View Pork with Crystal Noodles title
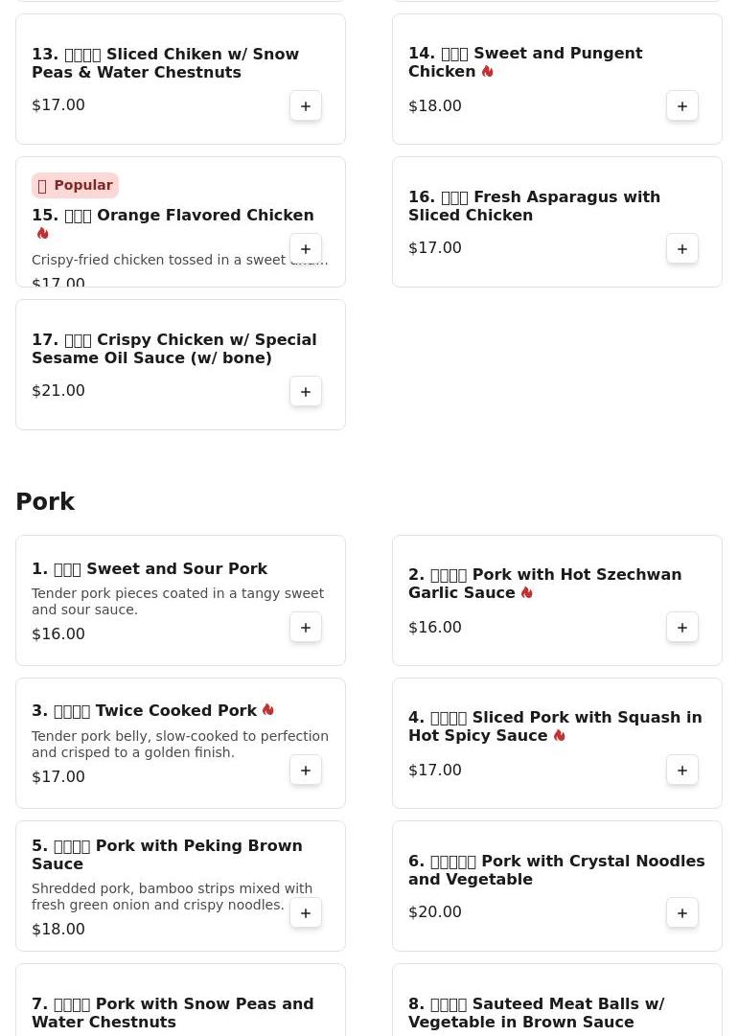The width and height of the screenshot is (738, 1036). tap(556, 870)
